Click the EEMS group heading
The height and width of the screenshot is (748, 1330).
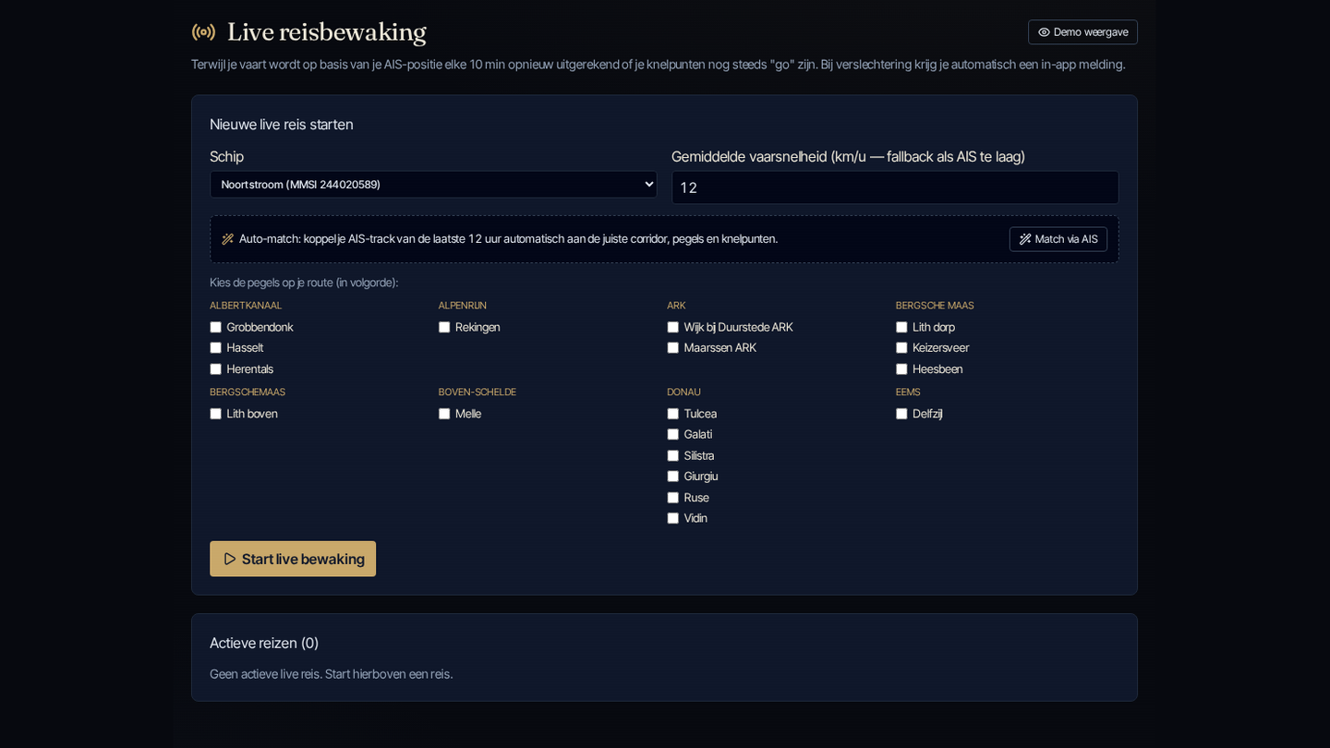908,392
